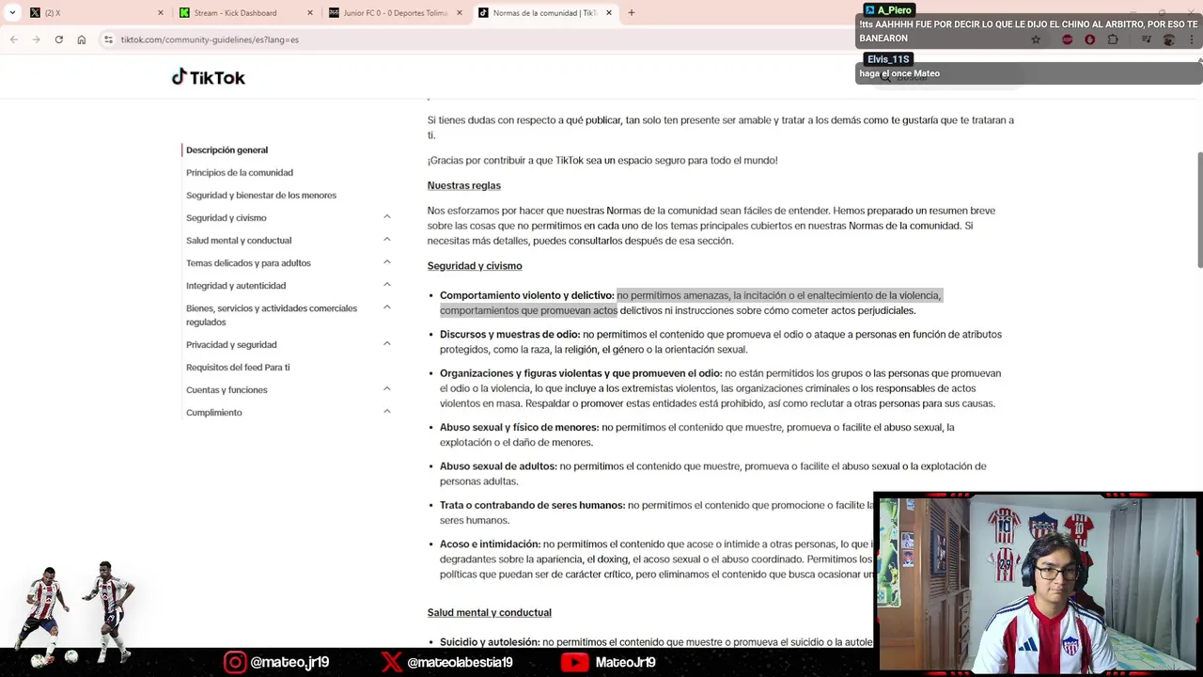Open Temas delicados y para adultos
The height and width of the screenshot is (677, 1203).
coord(248,262)
